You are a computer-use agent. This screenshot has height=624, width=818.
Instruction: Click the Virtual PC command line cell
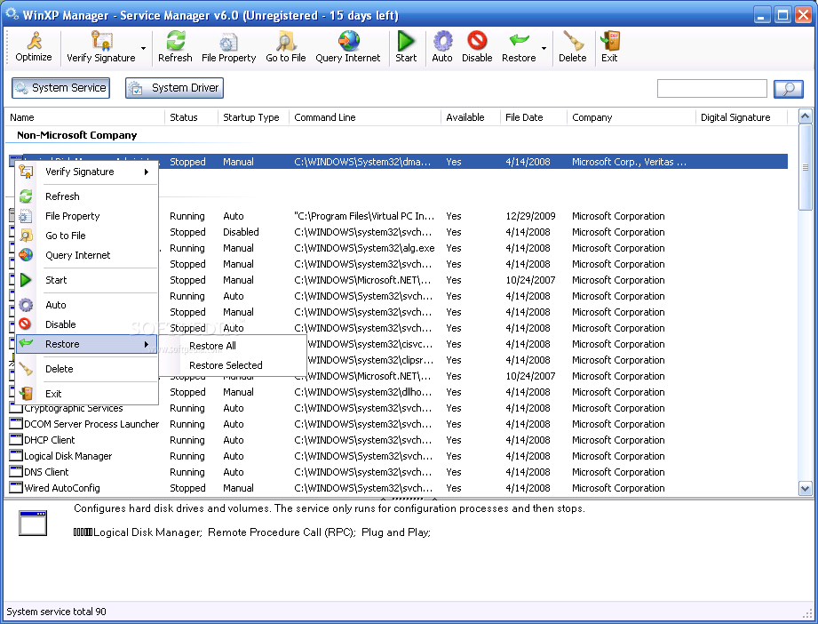(364, 216)
